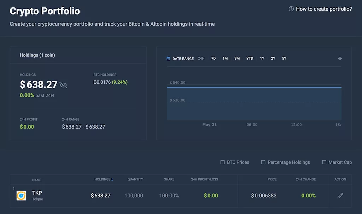Screen dimensions: 362x214
Task: Click the help question mark icon
Action: (291, 9)
